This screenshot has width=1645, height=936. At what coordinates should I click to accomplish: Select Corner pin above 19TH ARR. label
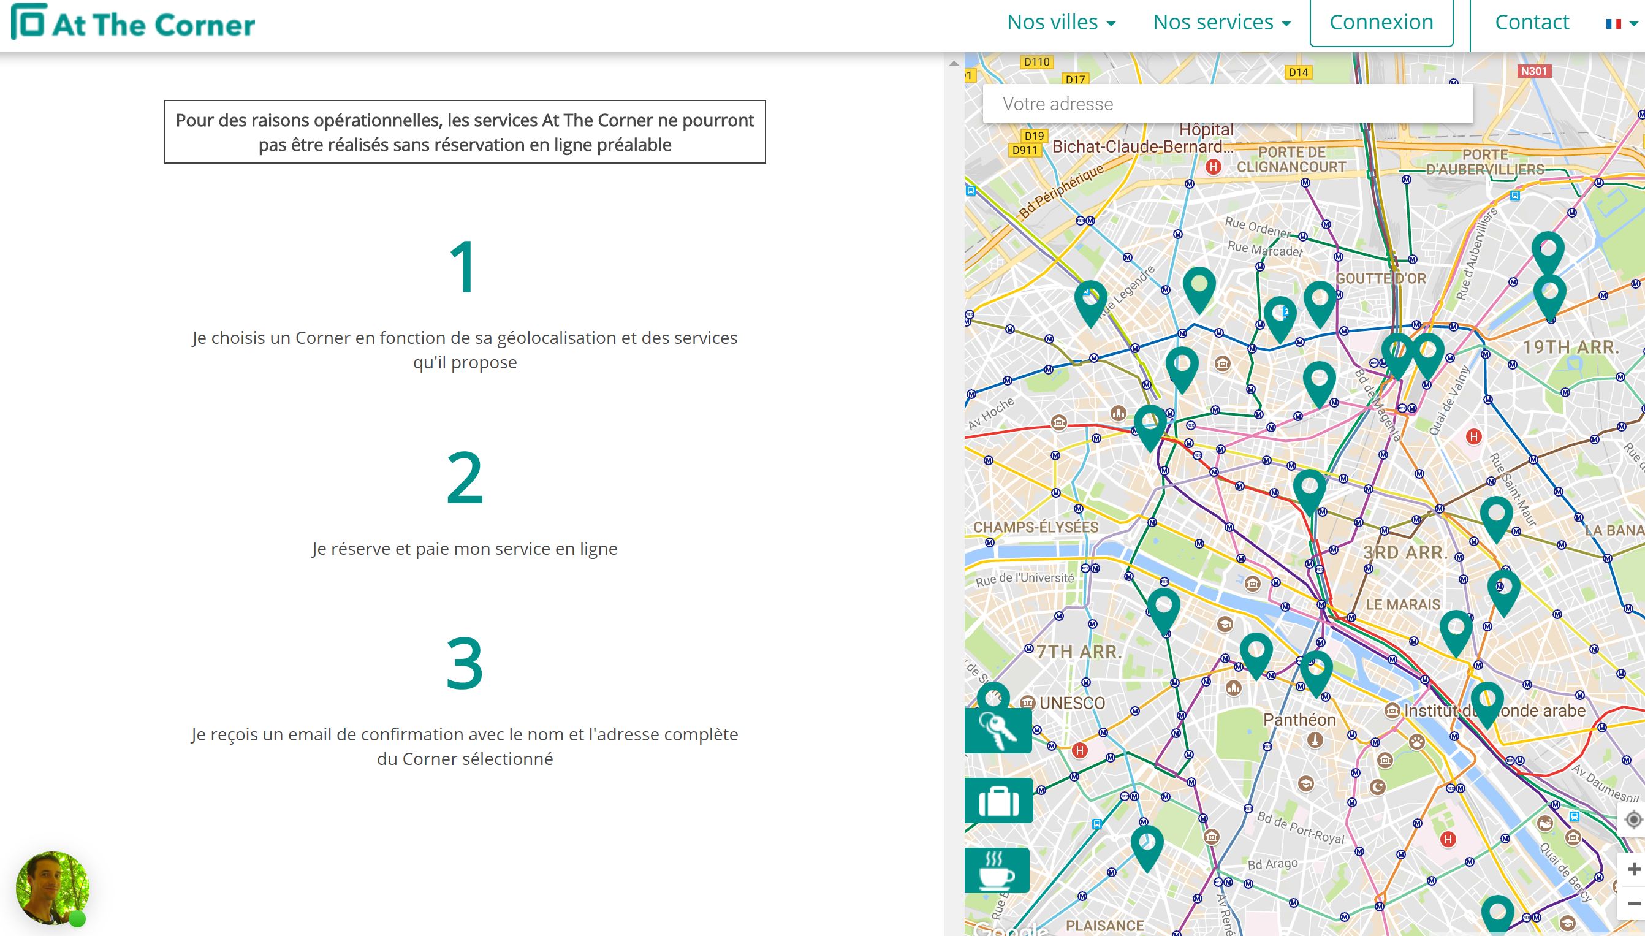[1549, 299]
